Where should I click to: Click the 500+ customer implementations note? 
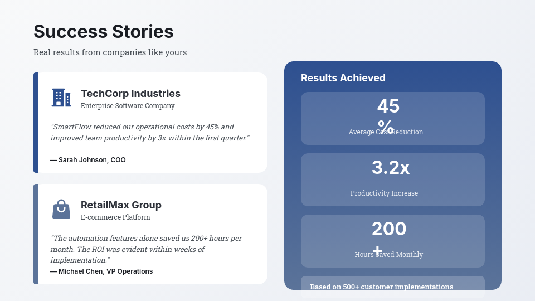point(381,287)
